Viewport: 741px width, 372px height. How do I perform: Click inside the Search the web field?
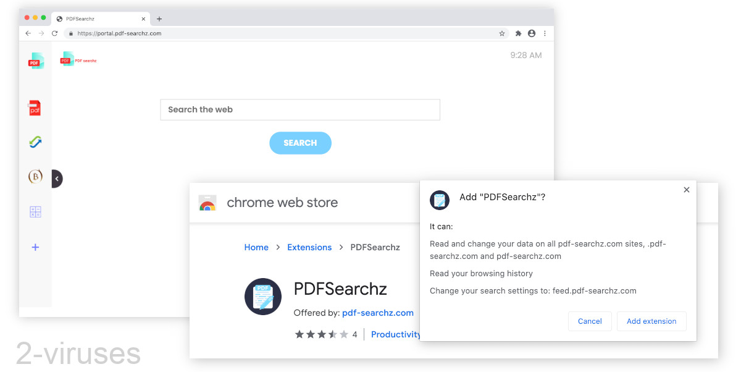click(x=300, y=109)
